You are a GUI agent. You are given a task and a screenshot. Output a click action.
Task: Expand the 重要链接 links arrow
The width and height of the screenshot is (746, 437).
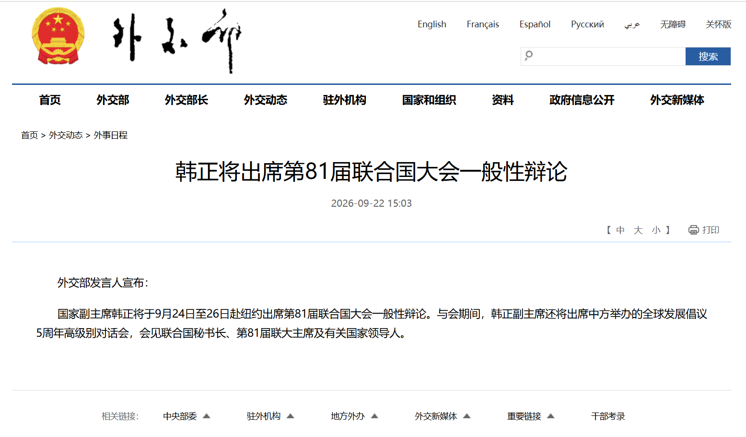click(x=550, y=416)
